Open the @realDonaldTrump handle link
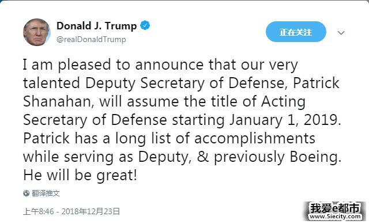The image size is (369, 224). pyautogui.click(x=91, y=39)
